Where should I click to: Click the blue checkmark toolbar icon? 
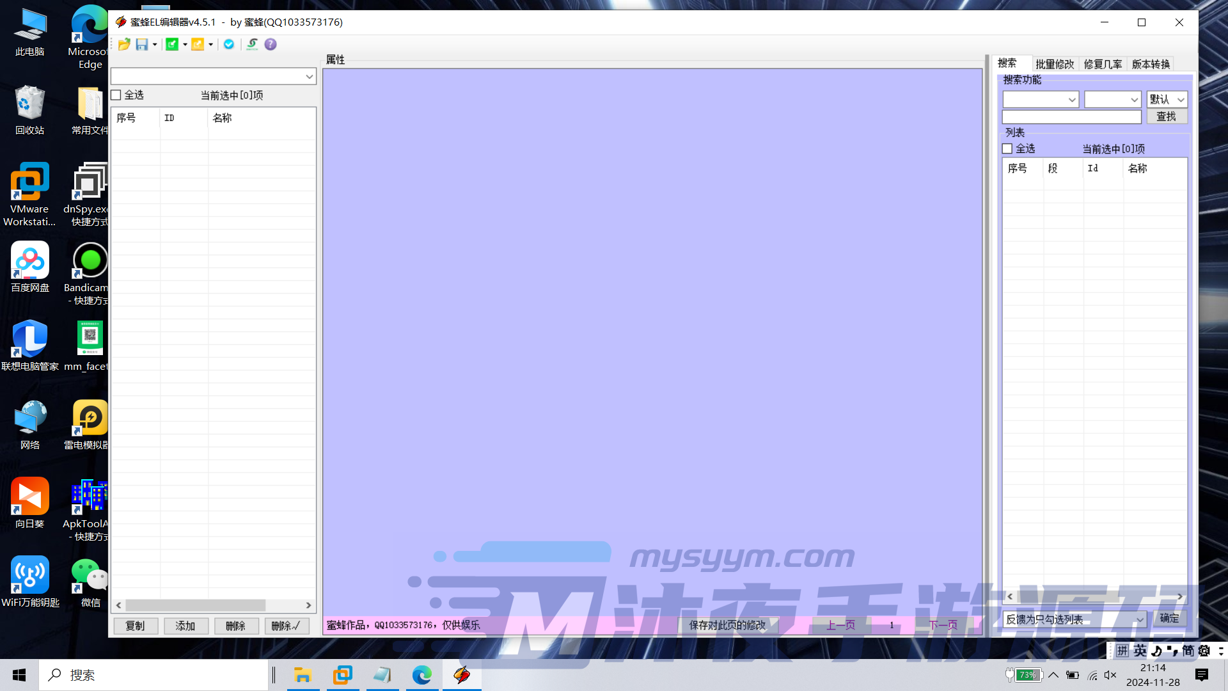click(x=228, y=44)
